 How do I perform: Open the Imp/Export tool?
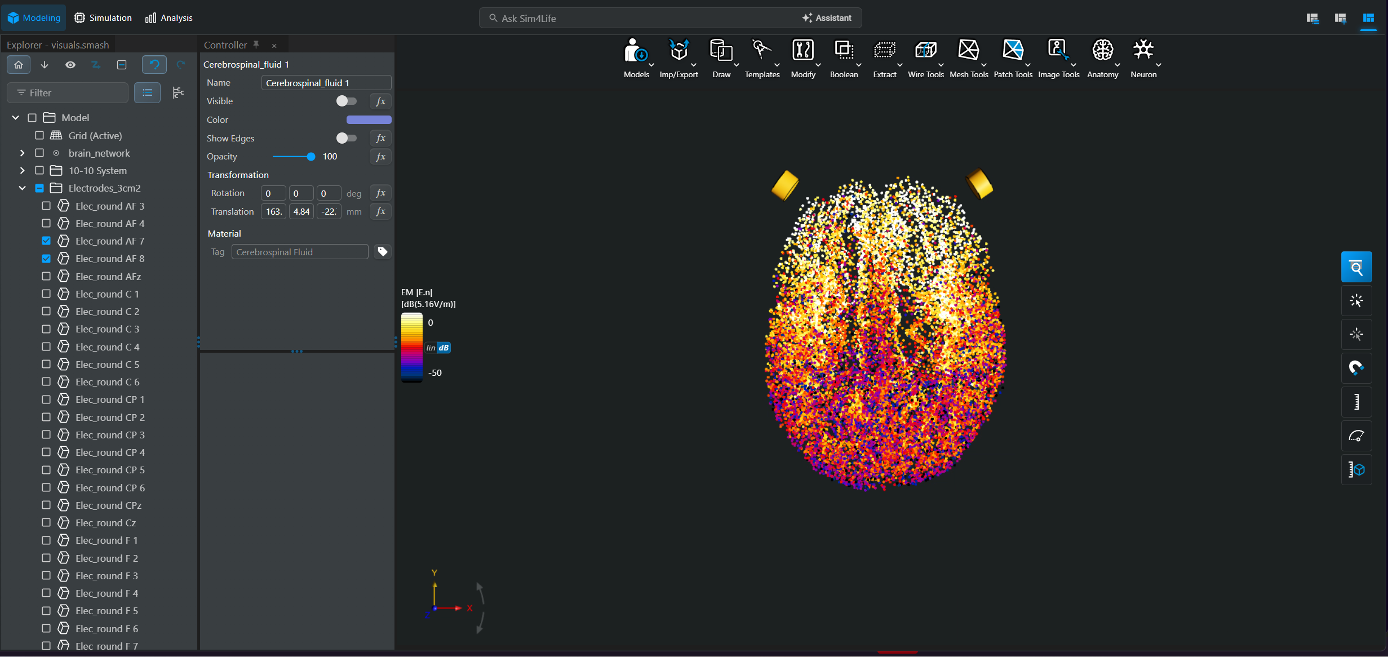pos(679,58)
